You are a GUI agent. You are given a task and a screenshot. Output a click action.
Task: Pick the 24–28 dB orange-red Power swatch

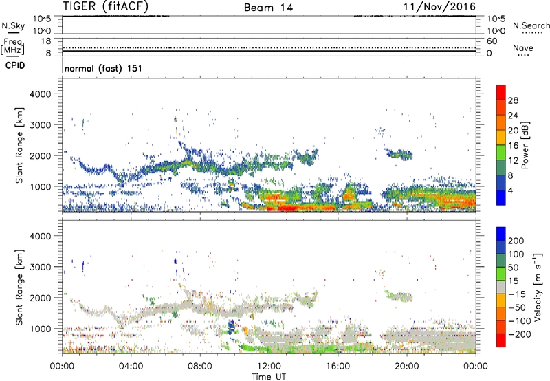click(x=501, y=107)
